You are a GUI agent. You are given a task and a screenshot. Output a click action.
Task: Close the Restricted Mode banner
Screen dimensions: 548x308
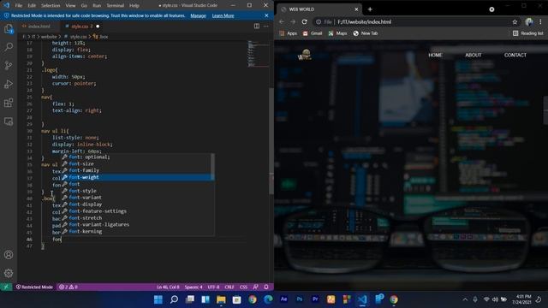coord(266,15)
